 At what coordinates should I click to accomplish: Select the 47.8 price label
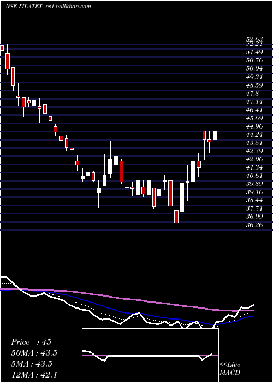click(x=252, y=94)
